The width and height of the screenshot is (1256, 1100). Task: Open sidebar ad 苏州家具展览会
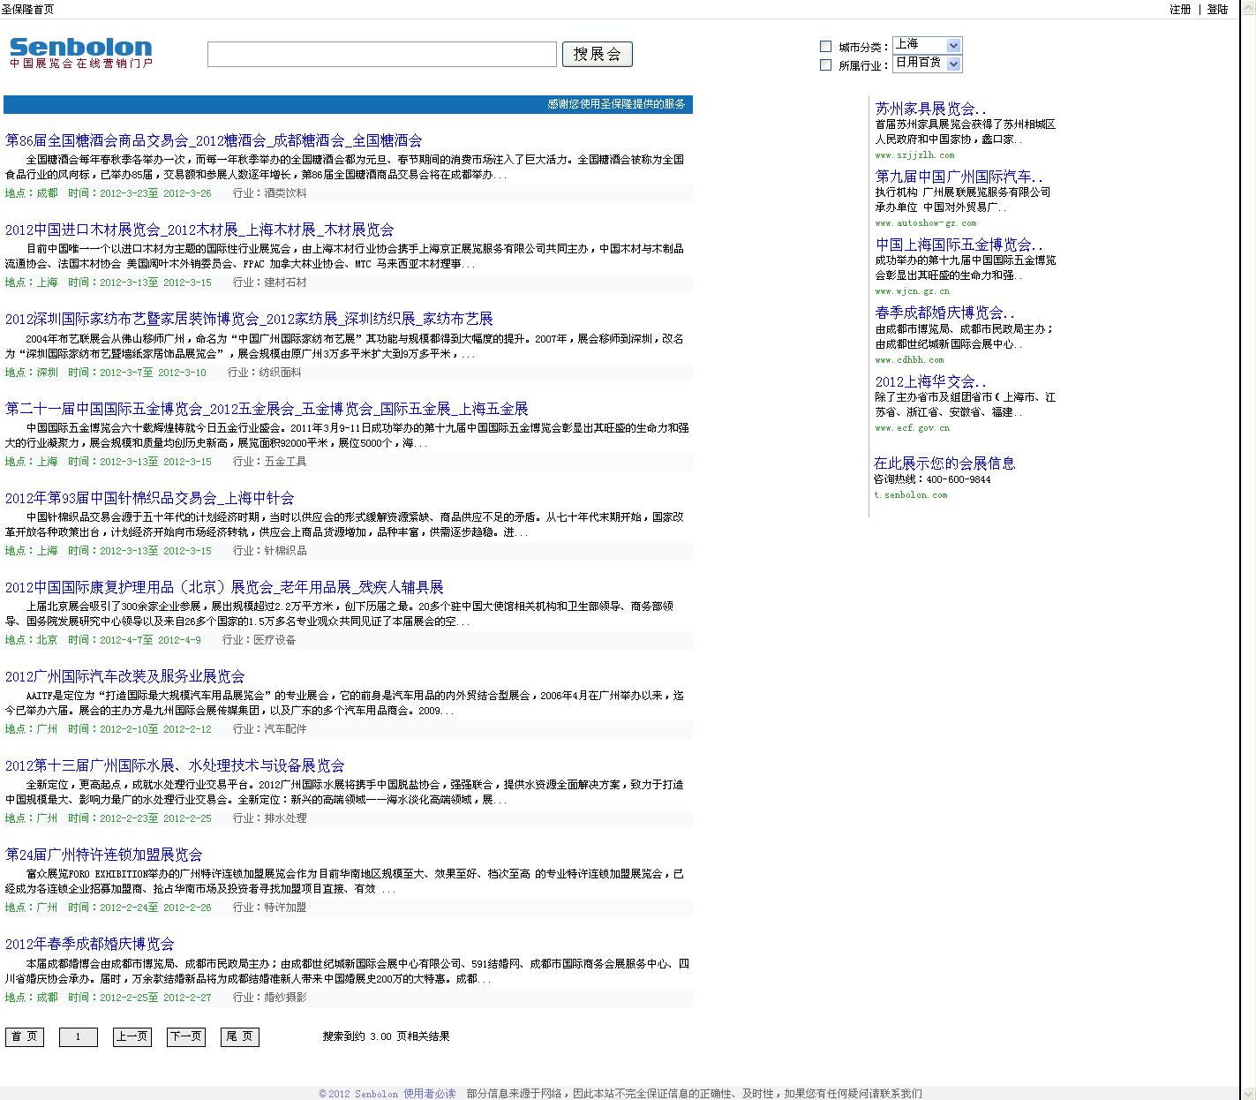click(931, 109)
